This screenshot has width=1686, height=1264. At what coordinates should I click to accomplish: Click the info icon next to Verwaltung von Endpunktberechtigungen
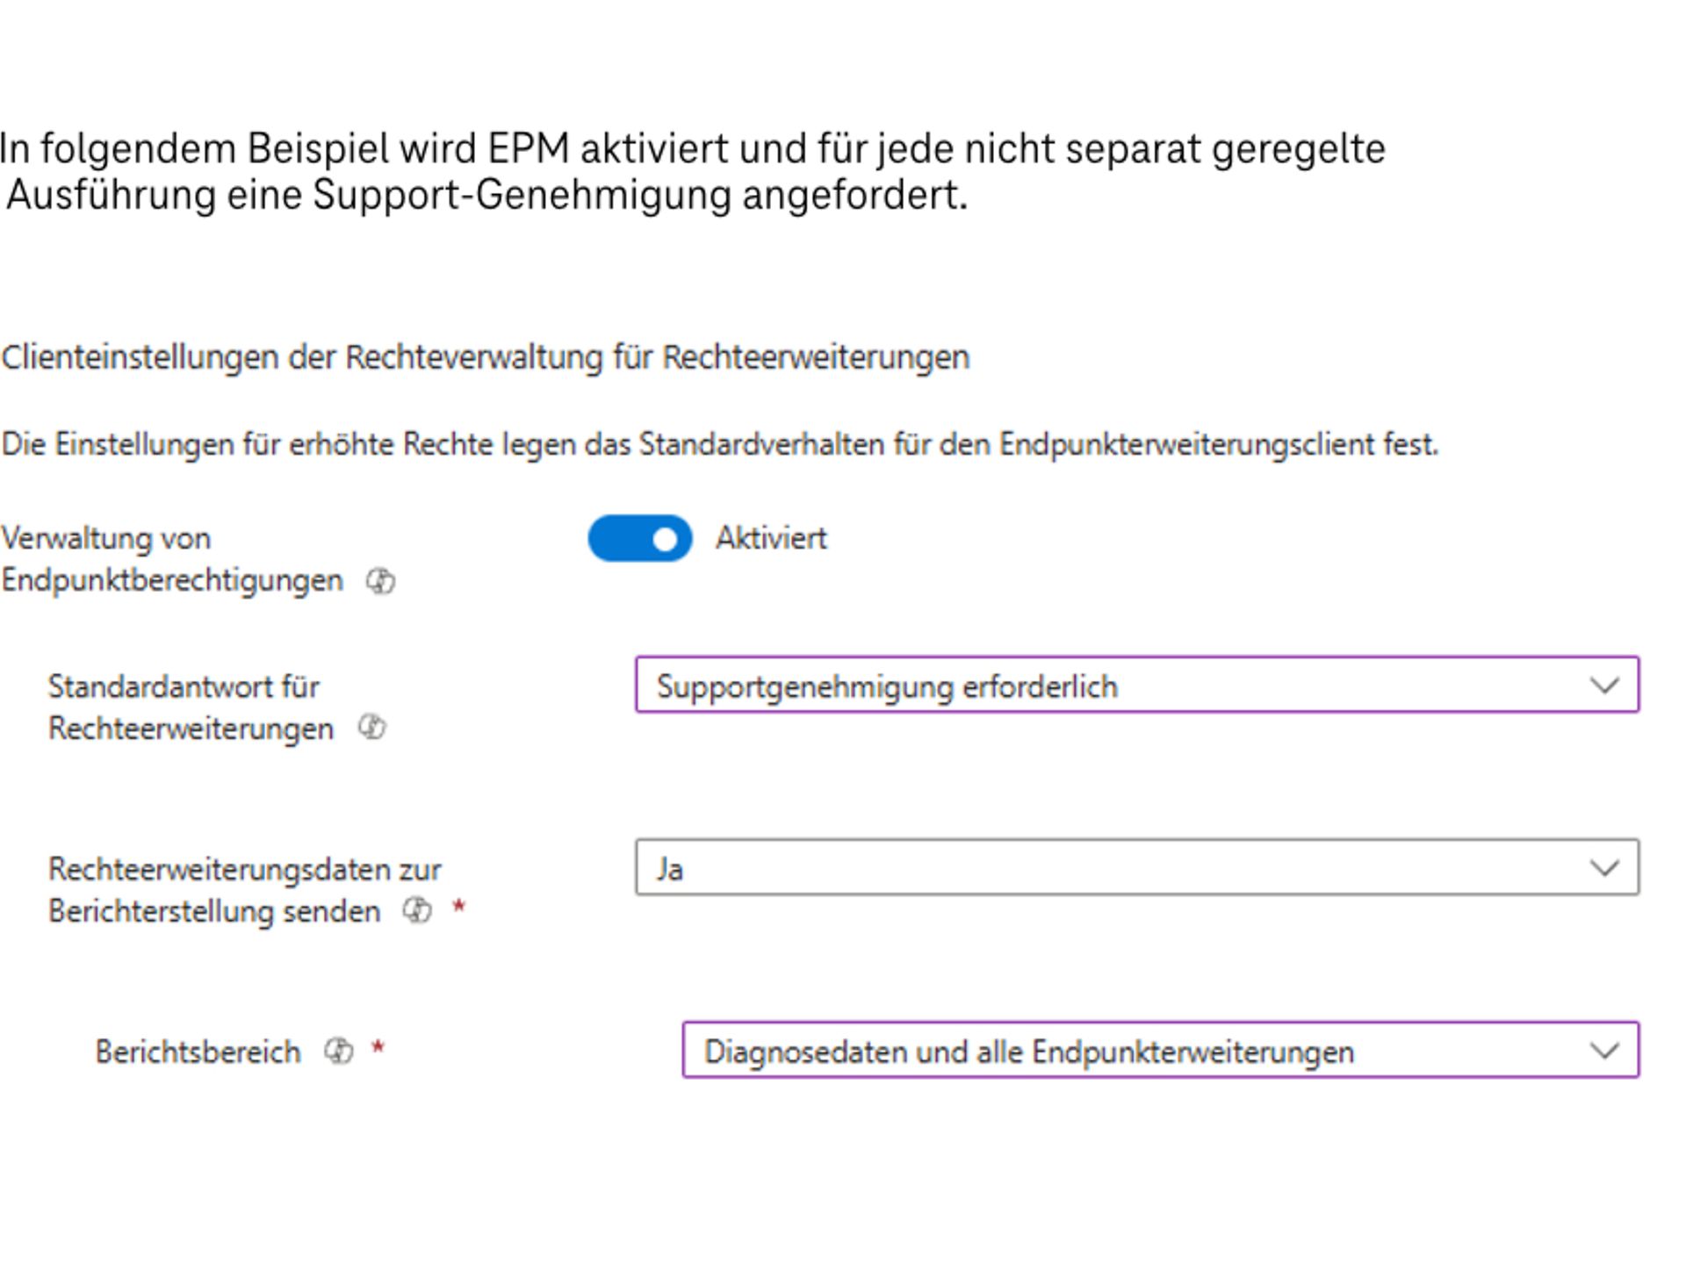tap(381, 580)
